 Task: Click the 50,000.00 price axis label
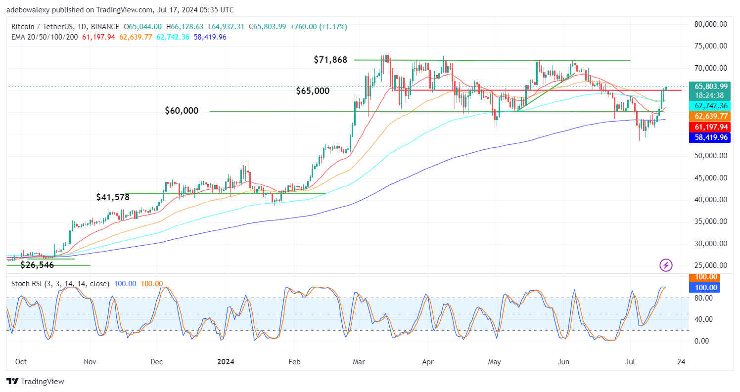pos(710,156)
